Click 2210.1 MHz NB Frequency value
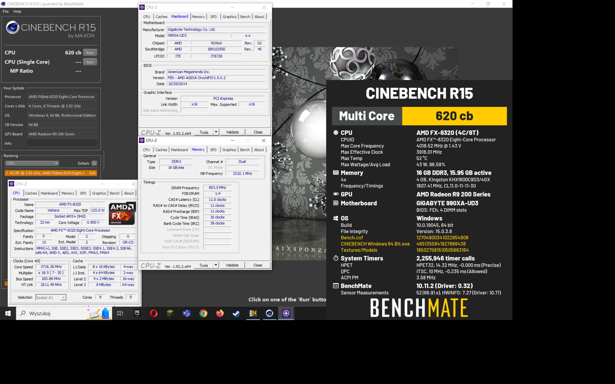The image size is (615, 384). 242,173
